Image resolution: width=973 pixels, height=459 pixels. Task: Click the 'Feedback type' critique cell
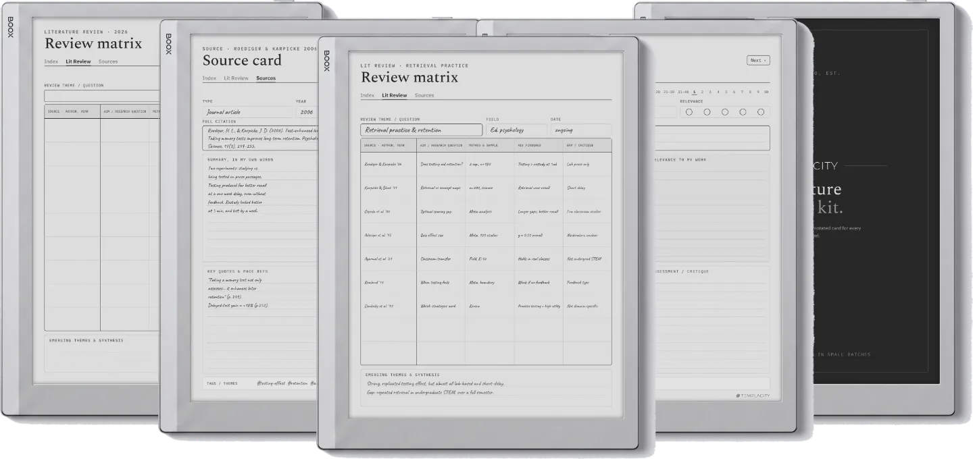pyautogui.click(x=587, y=282)
